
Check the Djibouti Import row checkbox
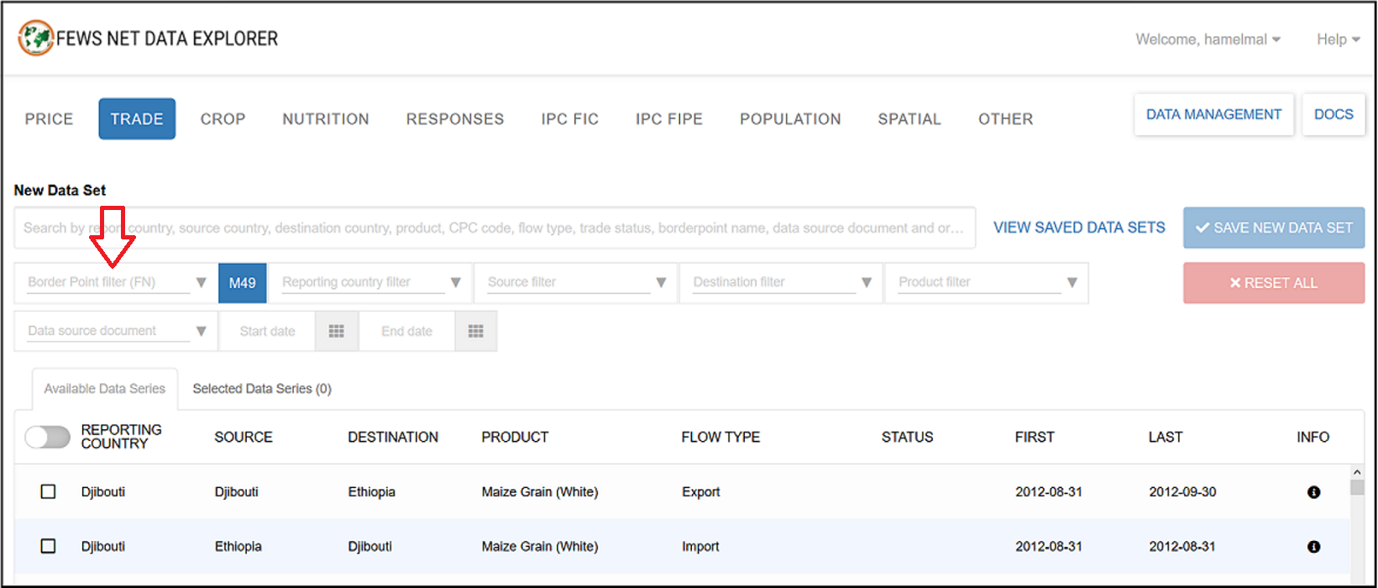pos(49,546)
